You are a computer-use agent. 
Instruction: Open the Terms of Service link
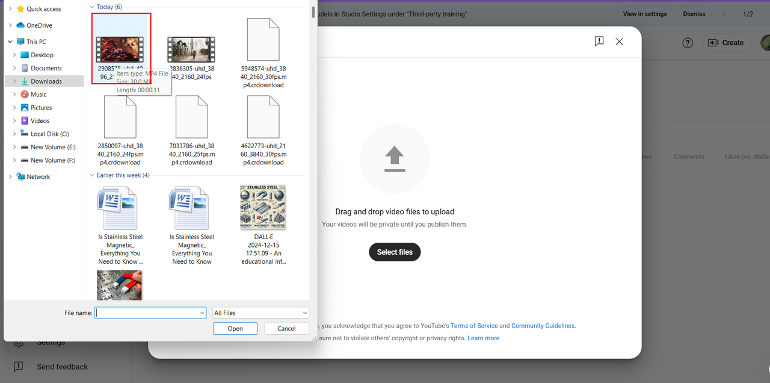coord(474,326)
